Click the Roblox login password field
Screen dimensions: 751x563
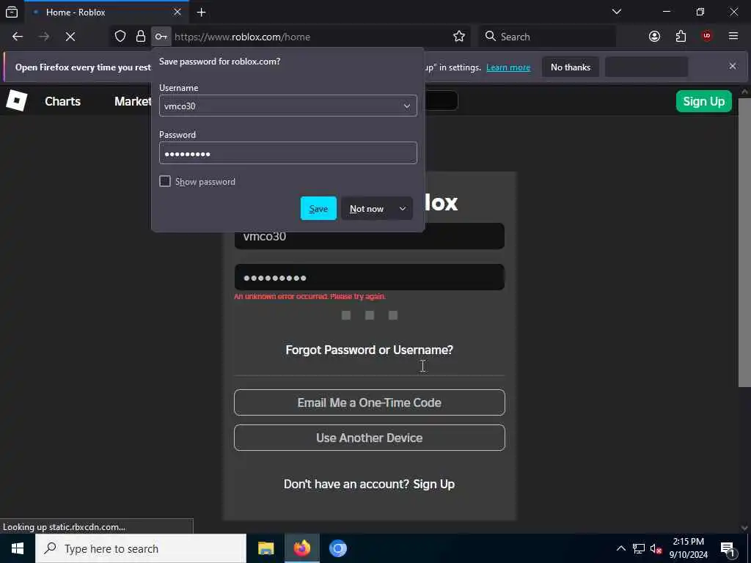tap(370, 277)
